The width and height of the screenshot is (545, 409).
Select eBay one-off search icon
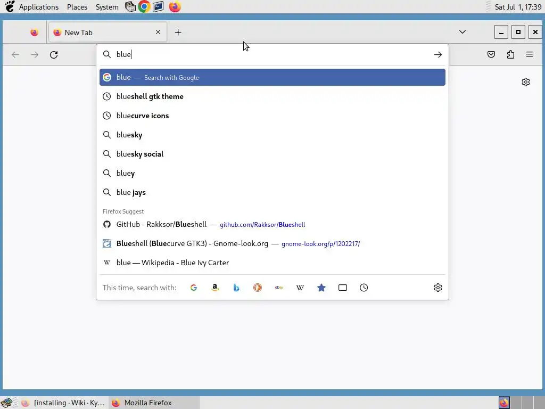(x=279, y=288)
